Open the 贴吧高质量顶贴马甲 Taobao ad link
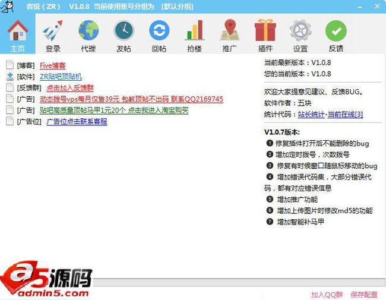 (114, 110)
